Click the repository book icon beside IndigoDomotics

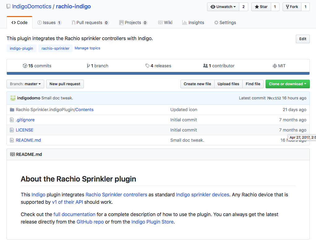8,6
